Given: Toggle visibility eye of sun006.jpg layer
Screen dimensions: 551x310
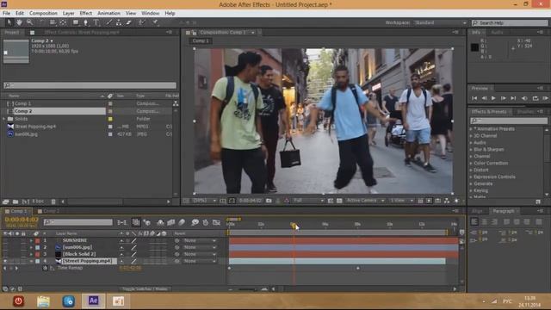Looking at the screenshot, I should [x=5, y=247].
